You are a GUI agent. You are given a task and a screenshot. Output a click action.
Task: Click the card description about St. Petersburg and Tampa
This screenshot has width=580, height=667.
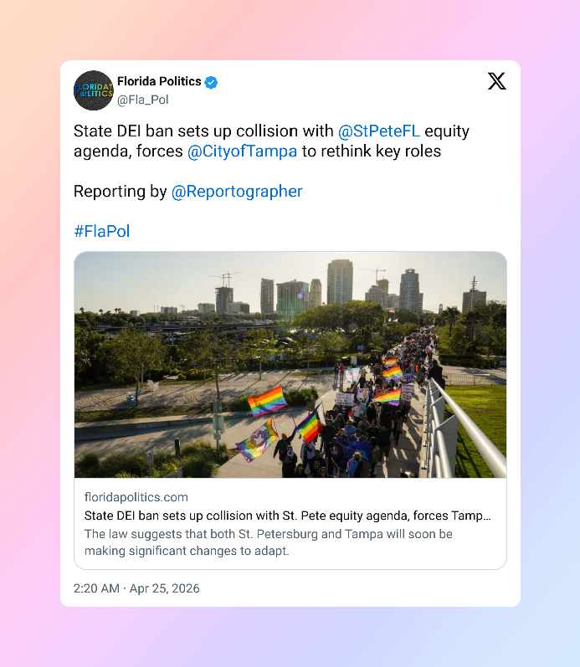[x=268, y=542]
